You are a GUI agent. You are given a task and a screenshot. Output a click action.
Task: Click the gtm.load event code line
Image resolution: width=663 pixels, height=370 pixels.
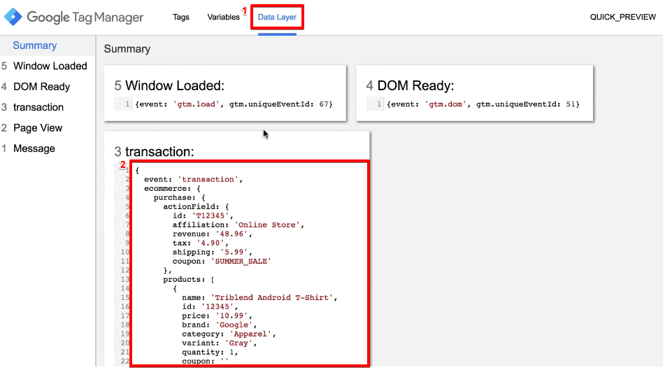[234, 104]
